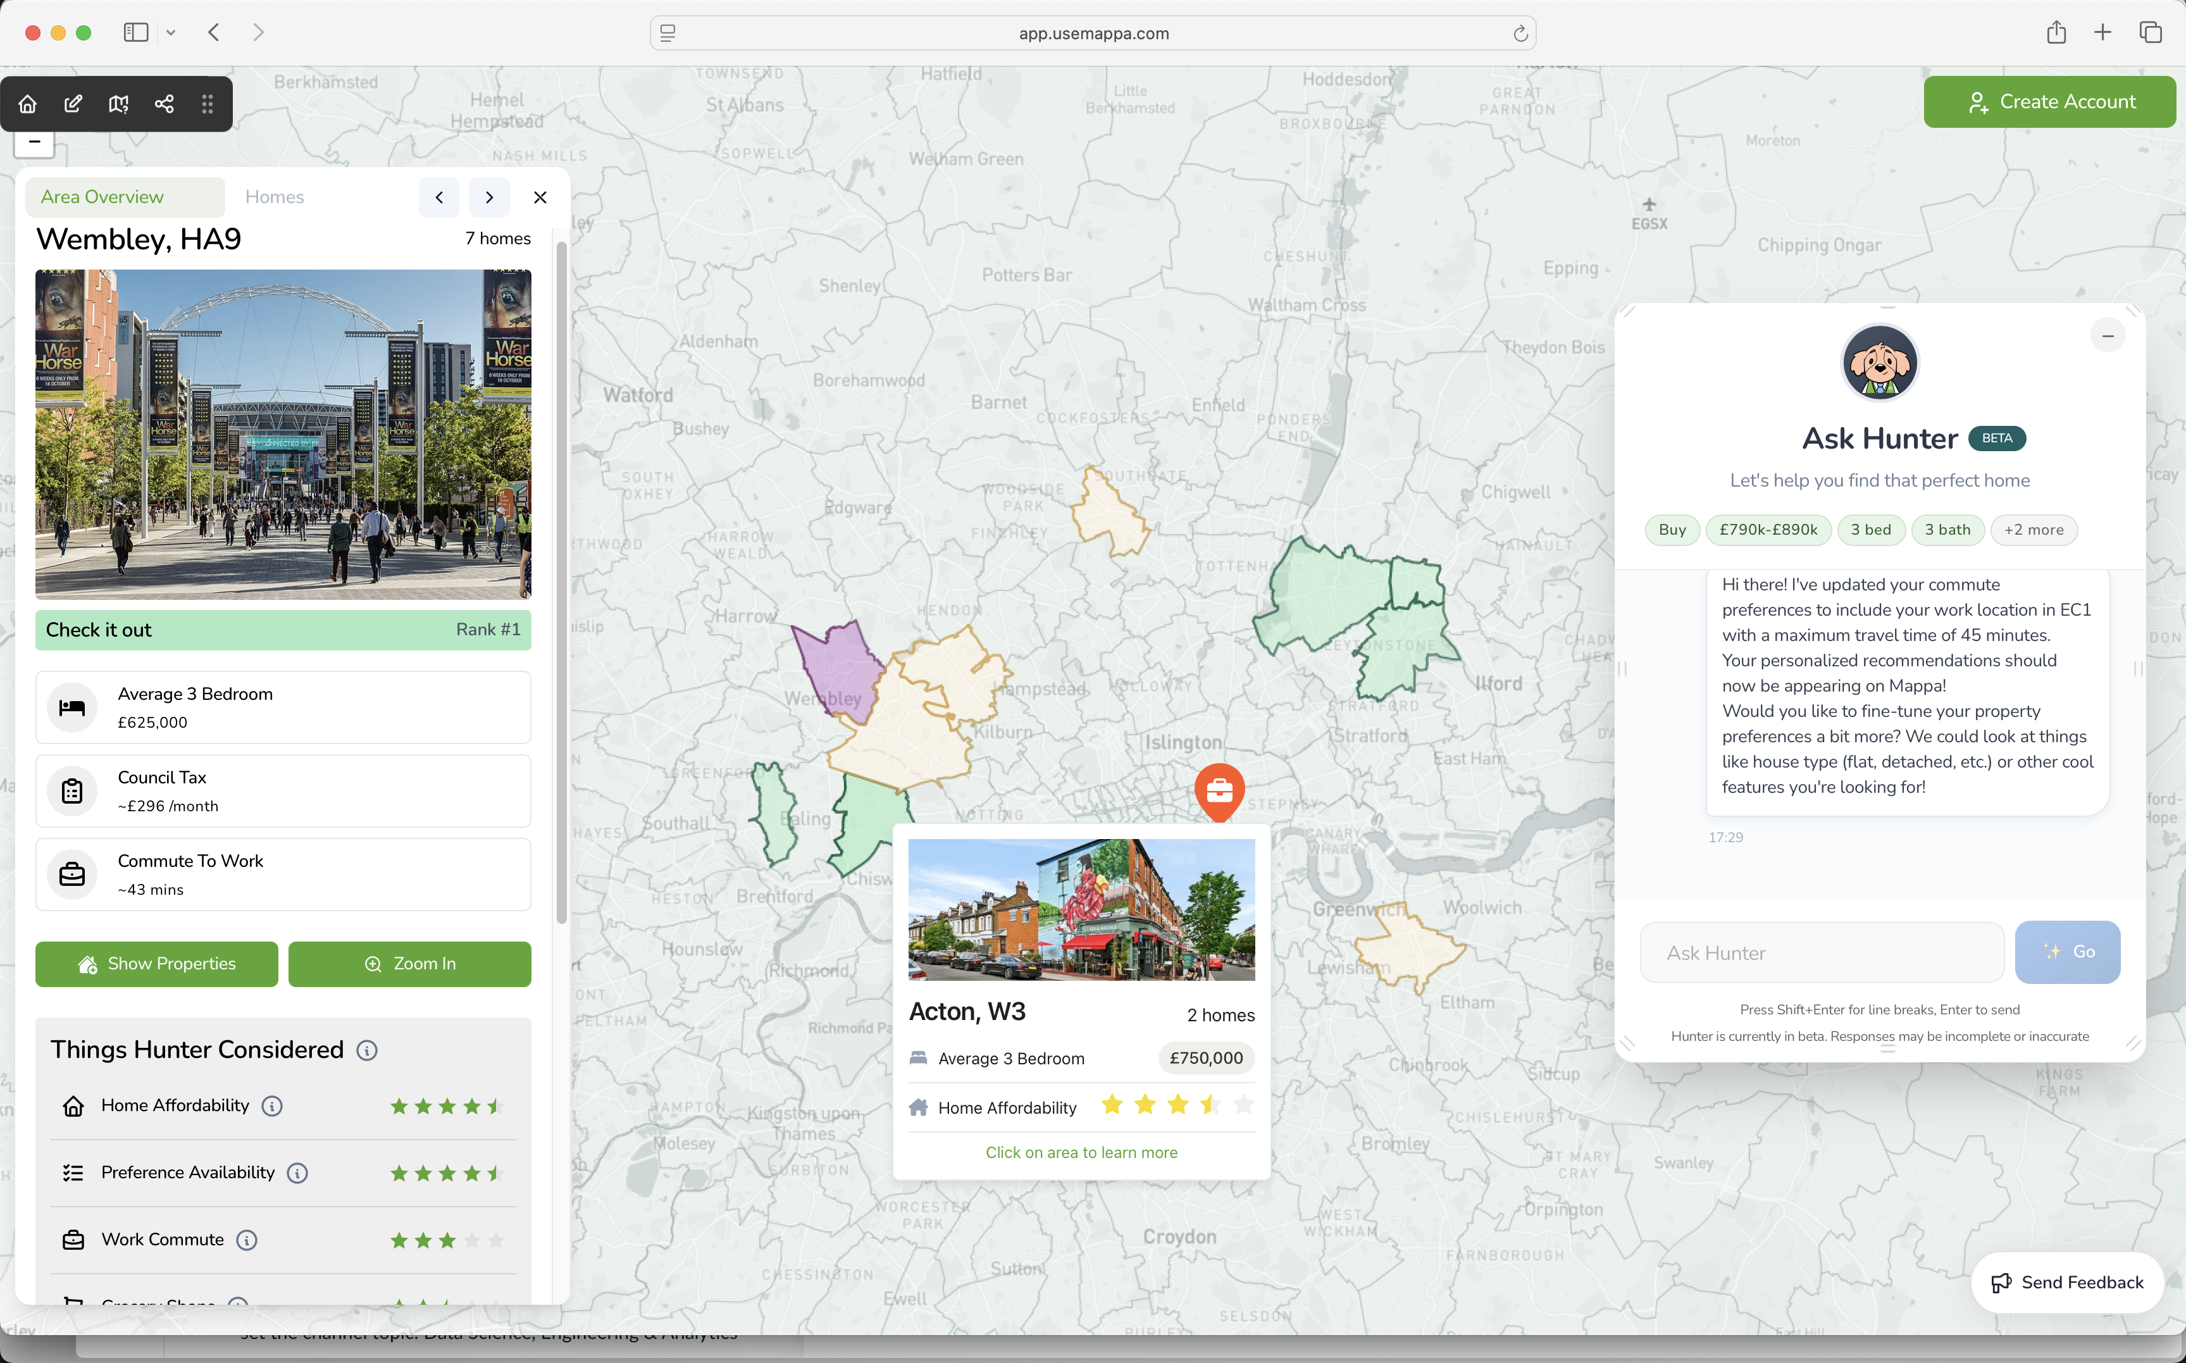Image resolution: width=2186 pixels, height=1363 pixels.
Task: Click the share icon in the toolbar
Action: (x=164, y=104)
